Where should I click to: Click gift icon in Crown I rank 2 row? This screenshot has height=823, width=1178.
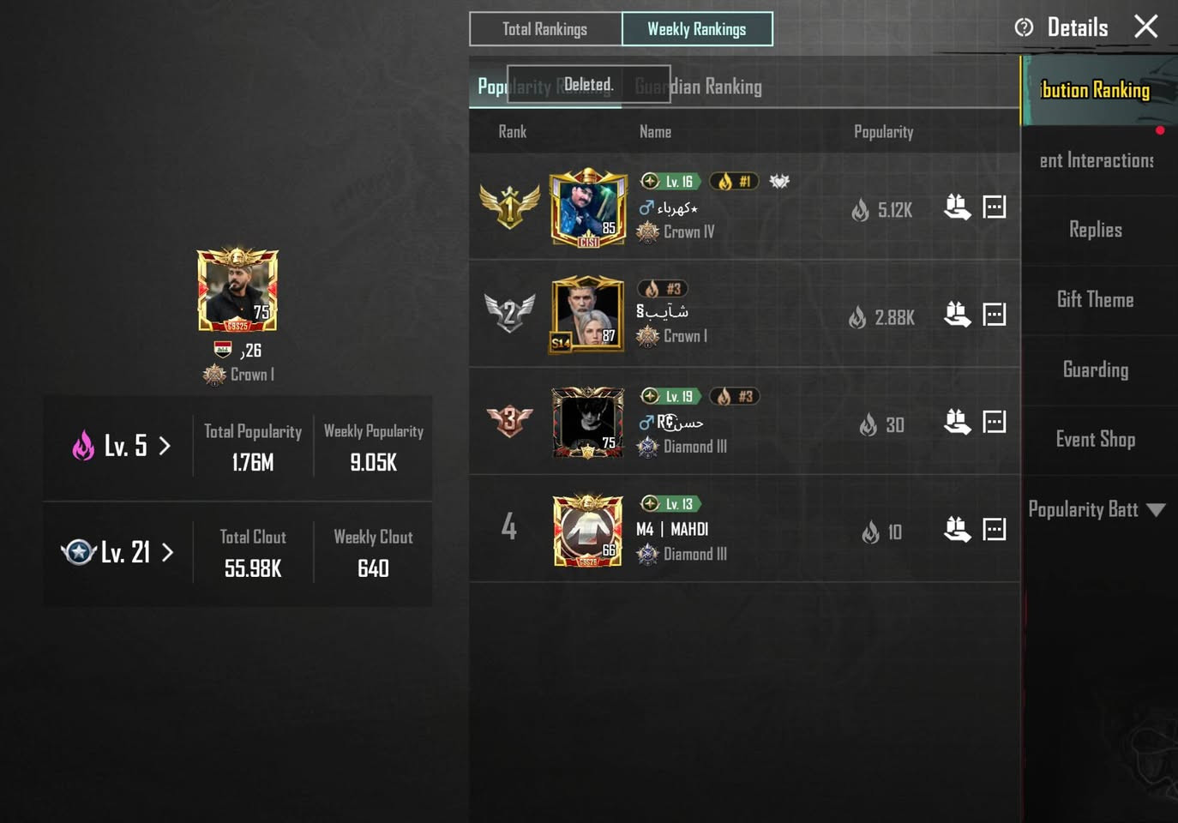(957, 315)
